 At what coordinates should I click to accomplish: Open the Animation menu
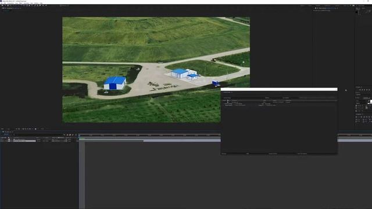(26, 3)
